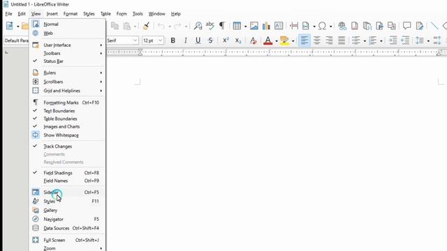Increase paragraph indent
Screen dimensions: 447x251
tap(393, 40)
